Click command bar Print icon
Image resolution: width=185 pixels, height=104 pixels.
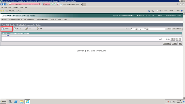[161, 11]
